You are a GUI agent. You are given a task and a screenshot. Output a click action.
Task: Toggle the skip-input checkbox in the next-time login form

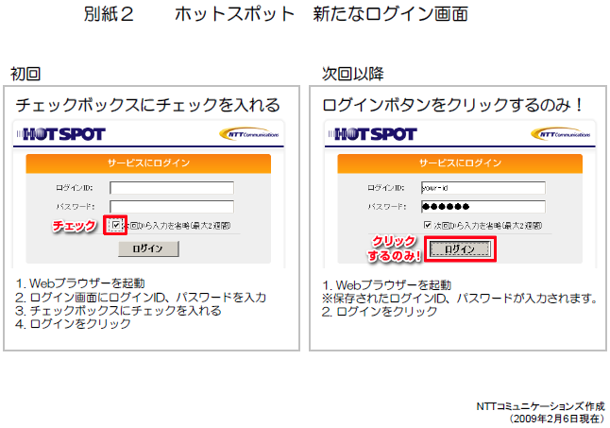pos(428,225)
